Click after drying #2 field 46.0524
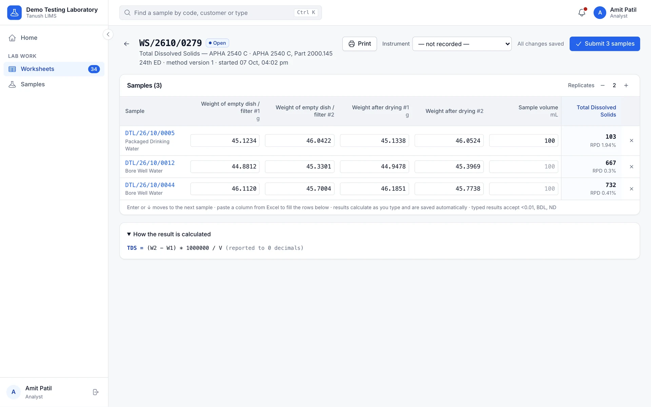 pos(449,141)
